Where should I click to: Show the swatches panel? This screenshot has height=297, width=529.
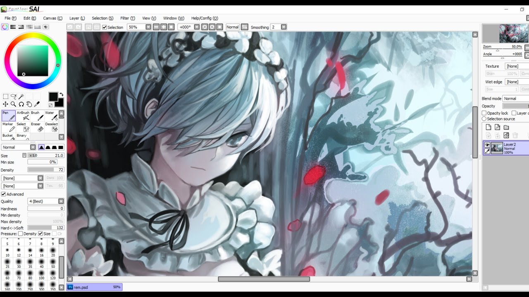38,27
